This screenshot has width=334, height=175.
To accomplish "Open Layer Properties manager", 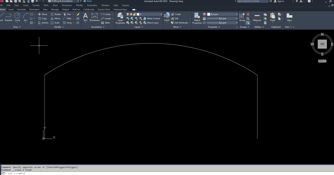I will tap(120, 18).
